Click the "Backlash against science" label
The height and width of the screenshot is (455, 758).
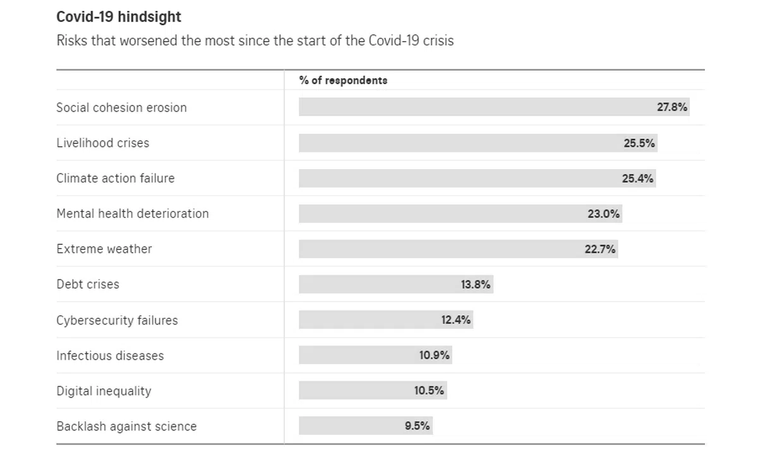(x=126, y=427)
